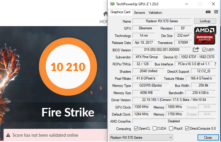Click the Transistors value 5700M
The image size is (221, 142).
pyautogui.click(x=183, y=43)
